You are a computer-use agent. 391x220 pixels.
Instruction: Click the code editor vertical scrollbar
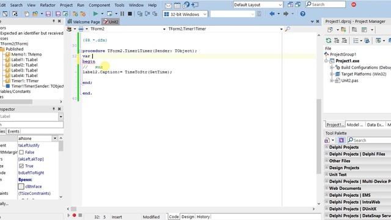click(x=319, y=136)
